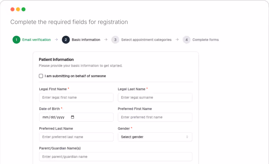
Task: Click the step 4 circle icon
Action: point(186,39)
